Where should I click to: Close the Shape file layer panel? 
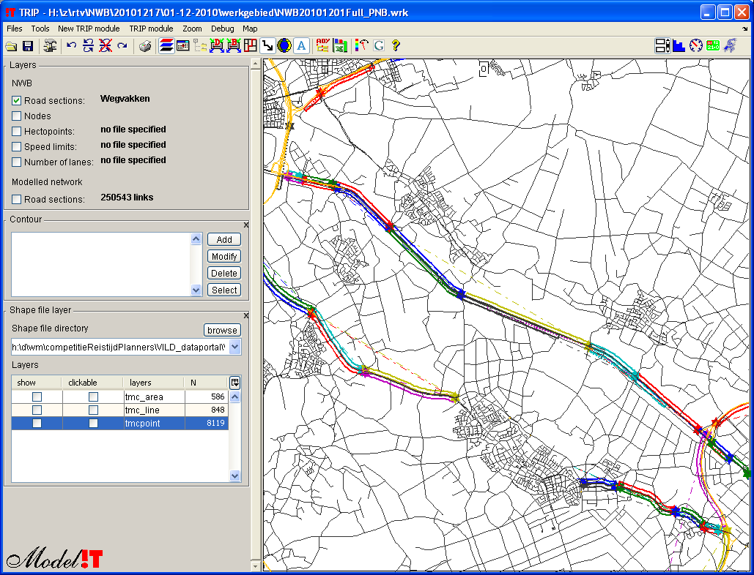[246, 315]
